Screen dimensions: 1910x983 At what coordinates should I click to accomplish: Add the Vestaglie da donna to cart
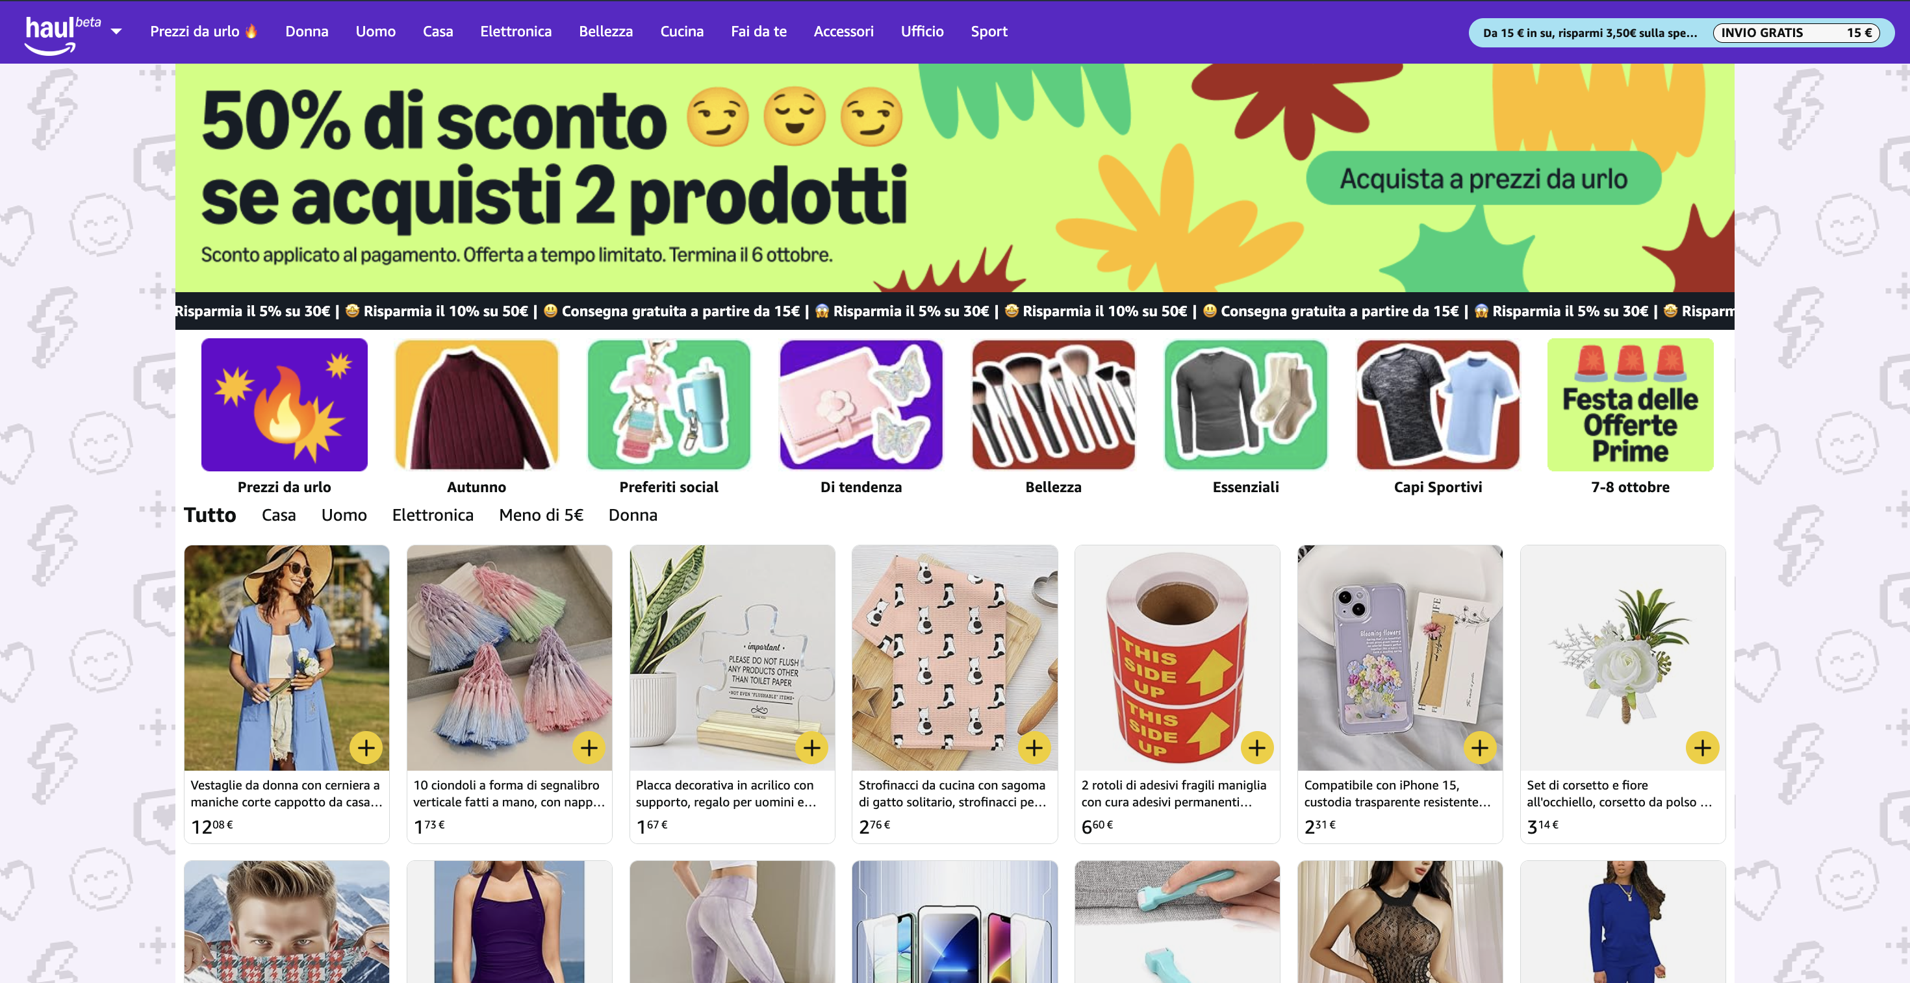366,748
